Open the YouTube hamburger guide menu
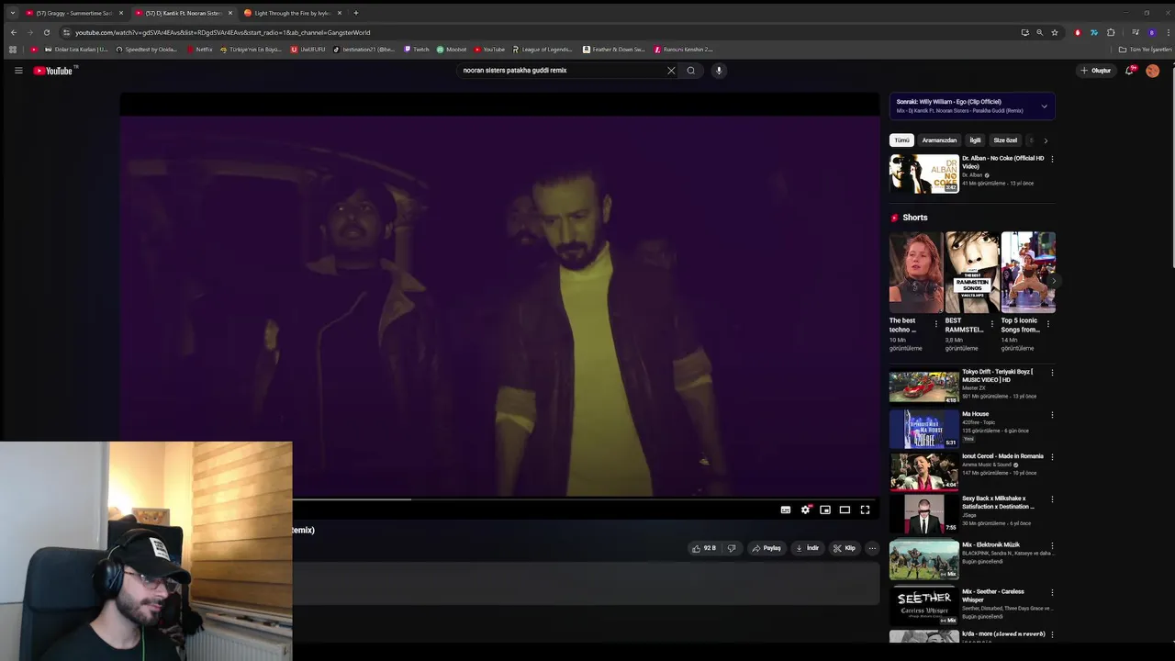1175x661 pixels. [x=18, y=71]
